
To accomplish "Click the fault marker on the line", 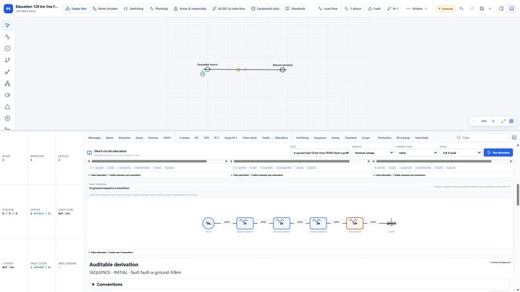I will pyautogui.click(x=238, y=70).
